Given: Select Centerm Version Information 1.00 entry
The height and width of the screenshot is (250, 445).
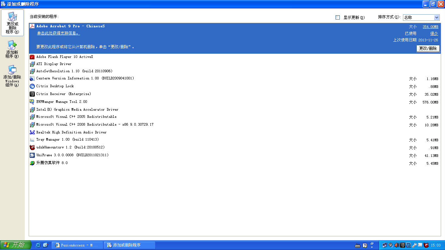Looking at the screenshot, I should 235,78.
